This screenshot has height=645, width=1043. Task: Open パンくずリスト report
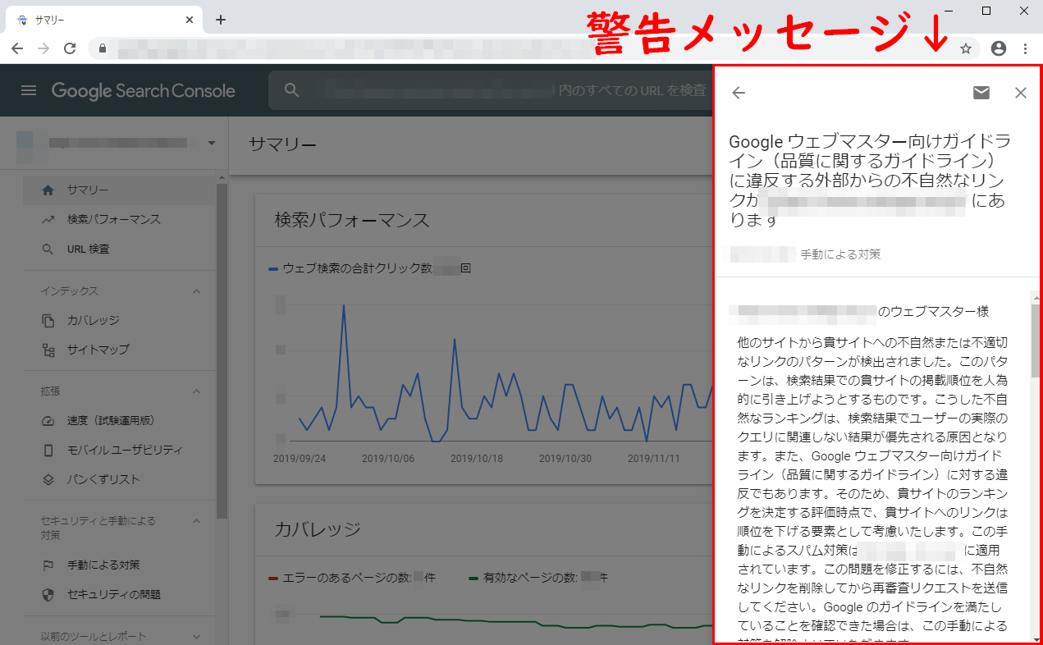click(119, 479)
